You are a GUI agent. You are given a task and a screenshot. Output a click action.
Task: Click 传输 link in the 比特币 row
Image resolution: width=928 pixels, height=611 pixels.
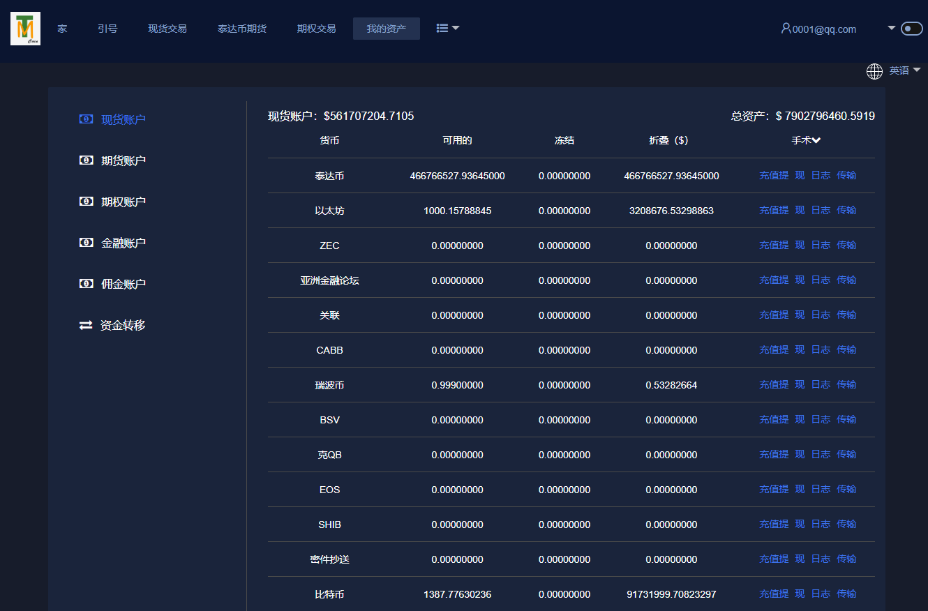(846, 594)
